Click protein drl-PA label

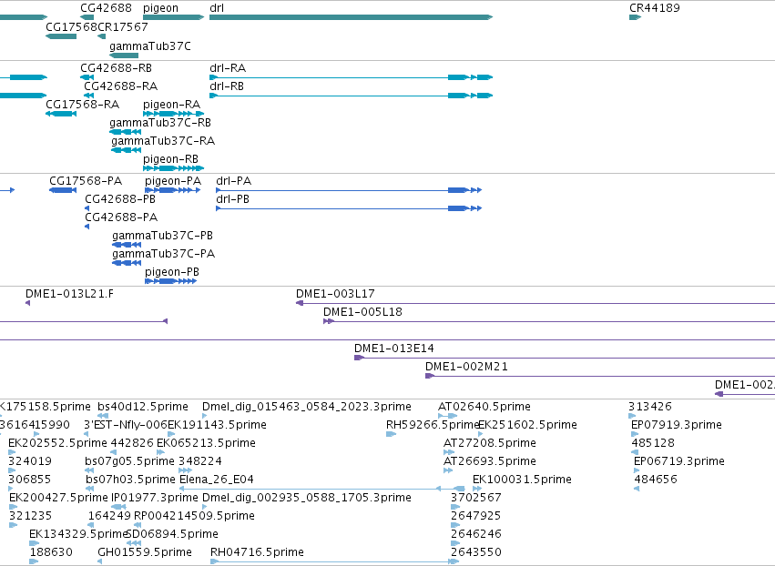[233, 181]
